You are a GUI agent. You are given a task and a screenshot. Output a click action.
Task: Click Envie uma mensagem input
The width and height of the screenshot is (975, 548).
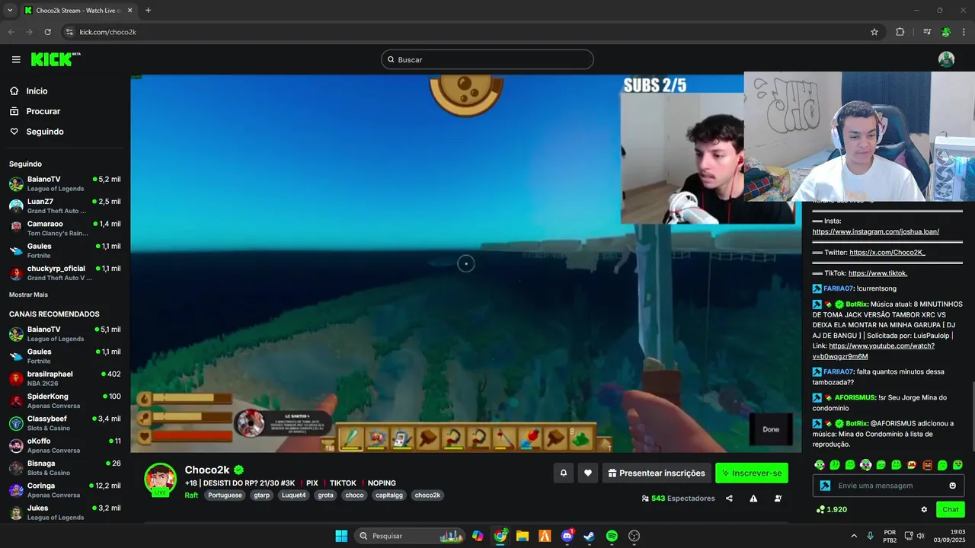click(887, 486)
